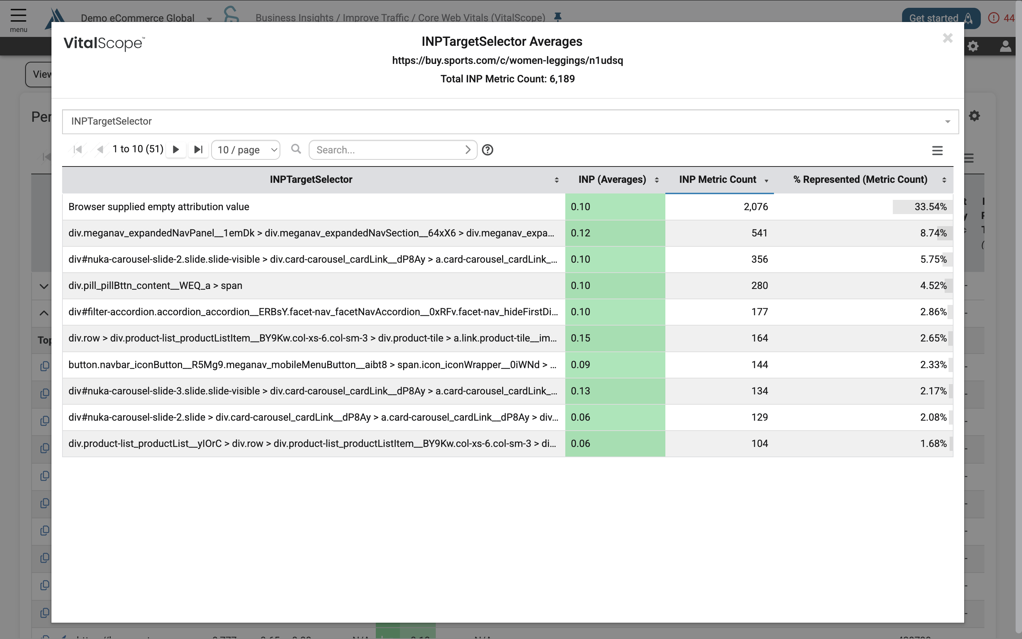Close the INPTargetSelector Averages dialog
The width and height of the screenshot is (1022, 639).
click(948, 38)
